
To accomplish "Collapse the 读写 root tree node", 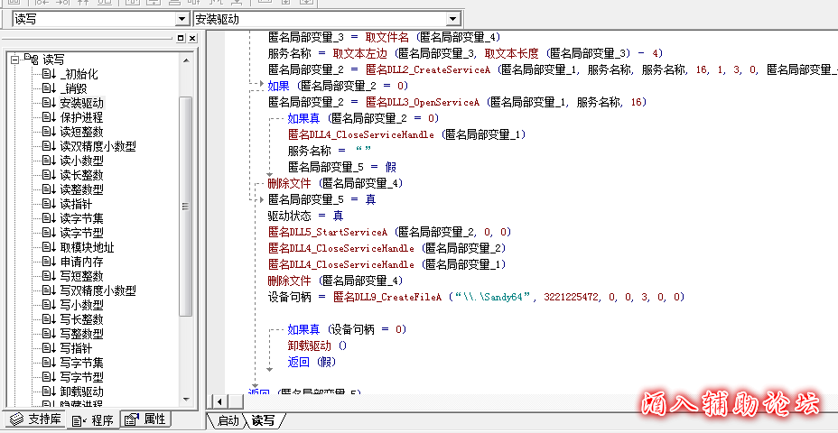I will pyautogui.click(x=14, y=60).
